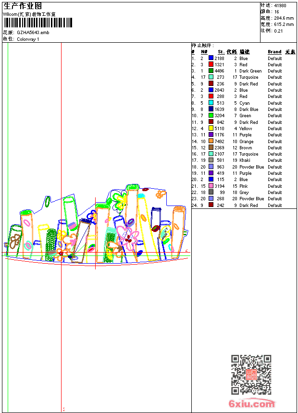The height and width of the screenshot is (413, 298).
Task: Select the 'Cyan' description in row 8
Action: [245, 103]
